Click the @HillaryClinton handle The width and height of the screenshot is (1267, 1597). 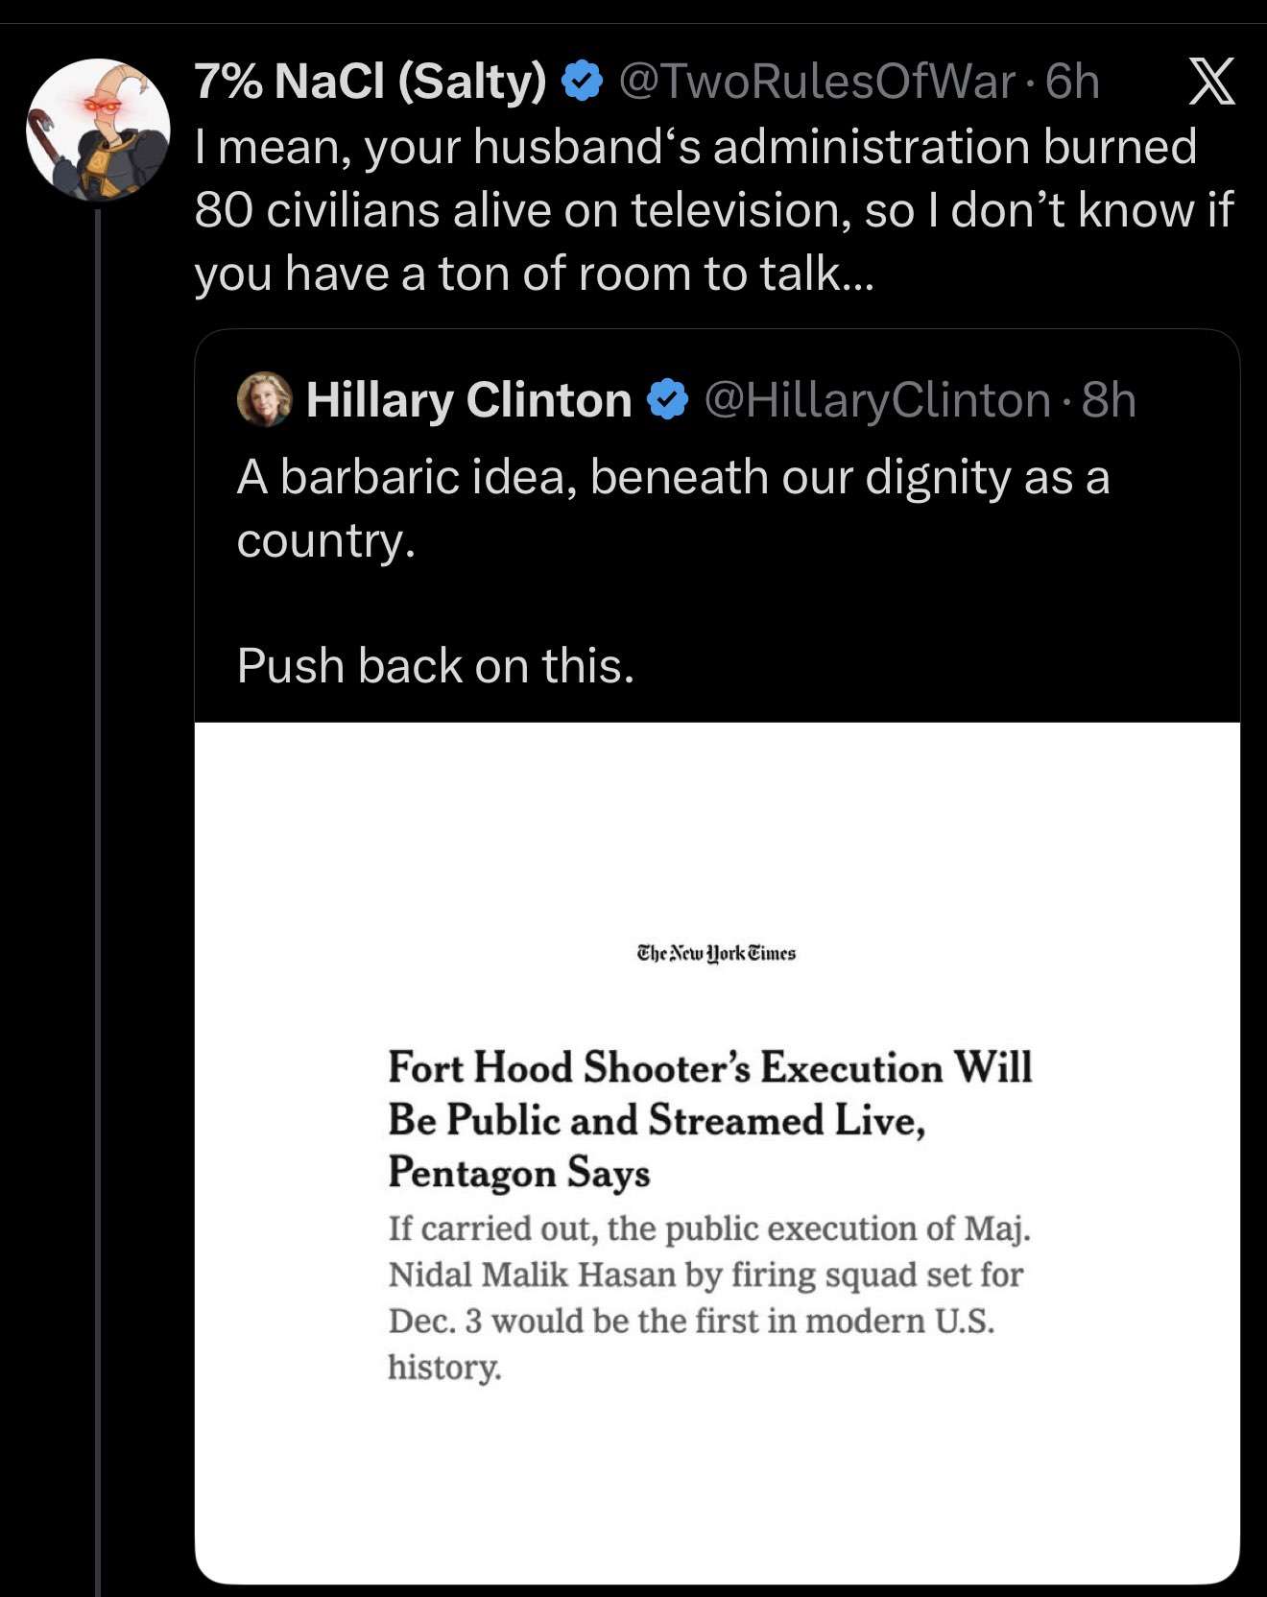click(x=877, y=400)
